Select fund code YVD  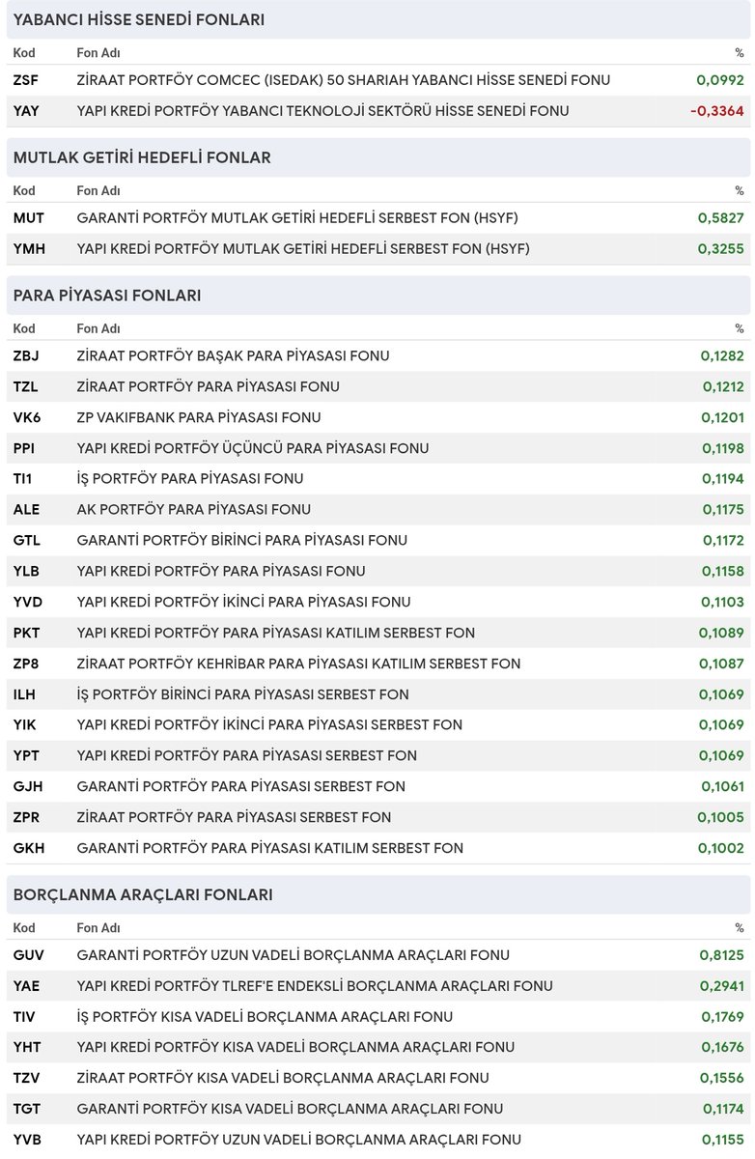(x=28, y=603)
